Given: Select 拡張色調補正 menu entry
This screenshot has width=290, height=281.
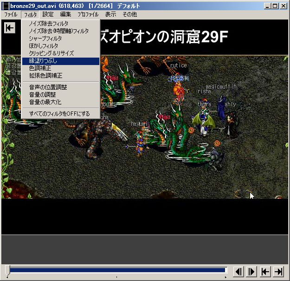Looking at the screenshot, I should (x=61, y=76).
